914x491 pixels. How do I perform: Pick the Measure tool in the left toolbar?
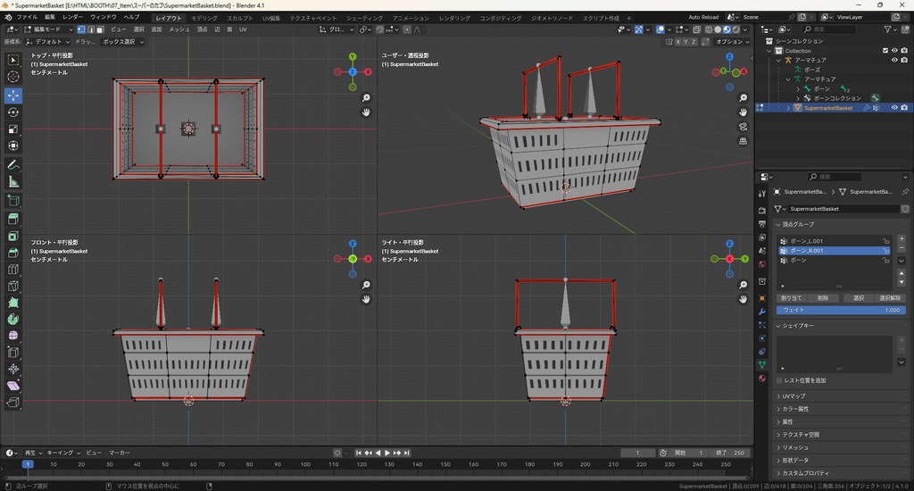[x=13, y=182]
